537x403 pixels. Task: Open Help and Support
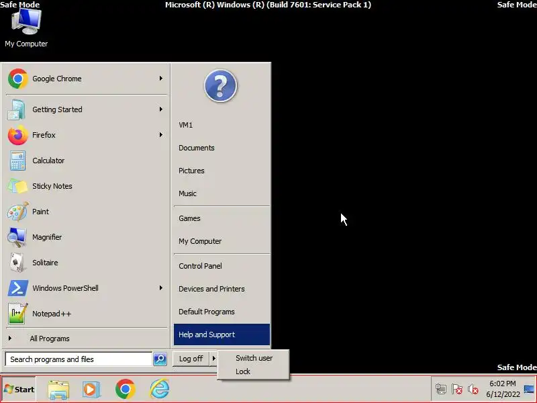222,334
